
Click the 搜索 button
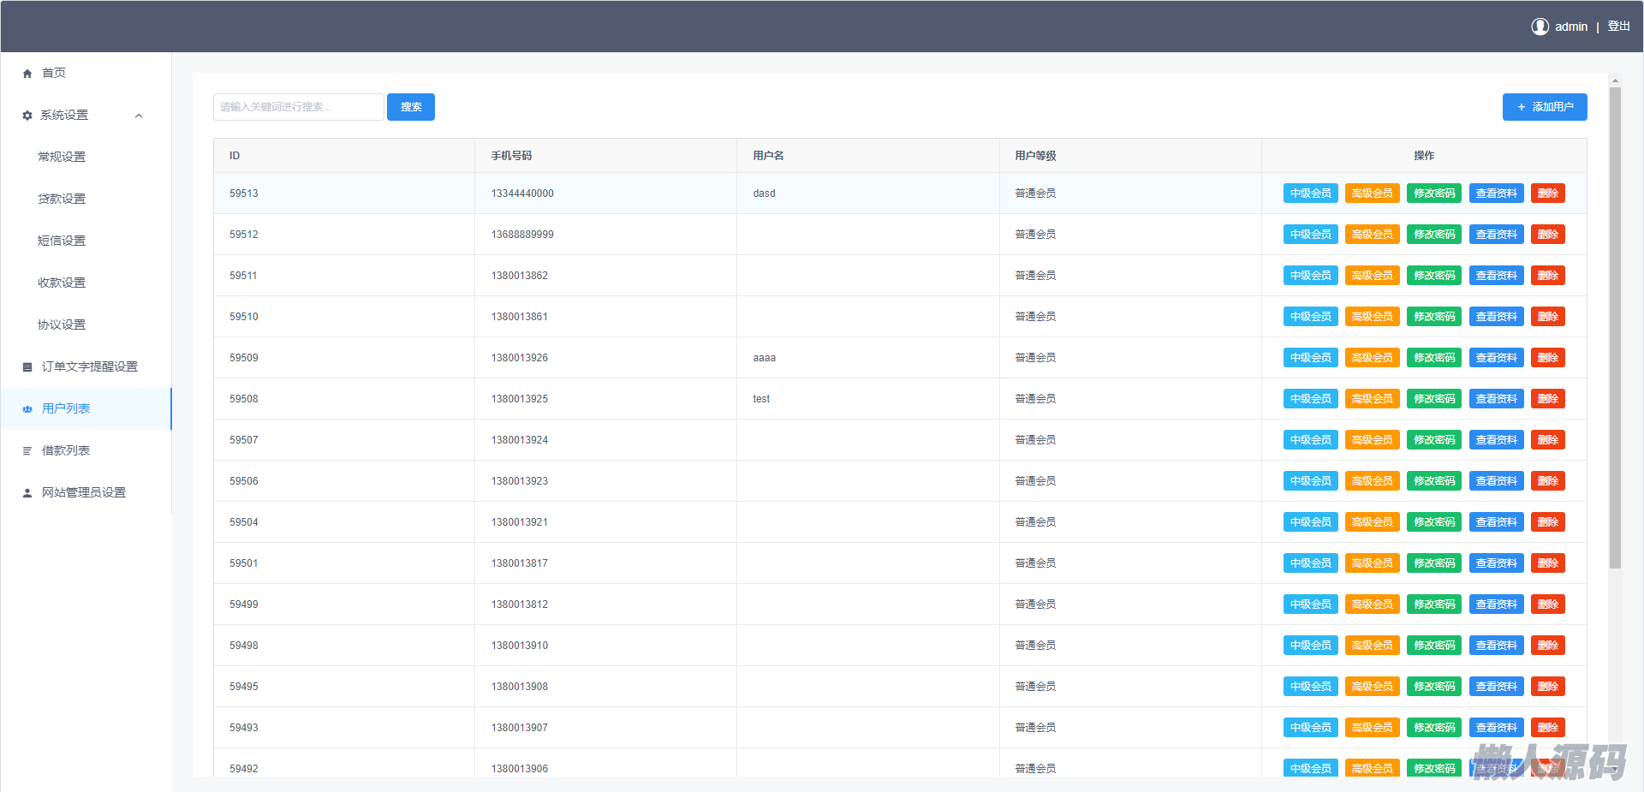pos(411,107)
